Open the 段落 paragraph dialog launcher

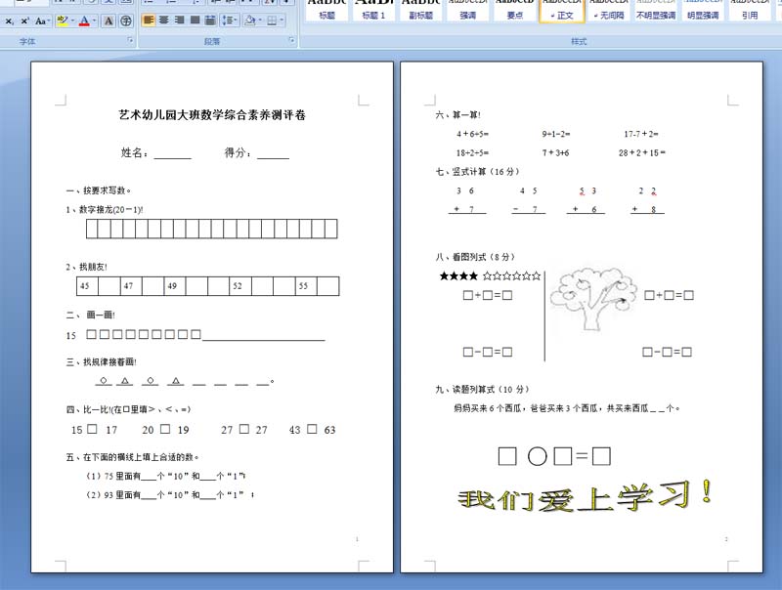tap(291, 40)
